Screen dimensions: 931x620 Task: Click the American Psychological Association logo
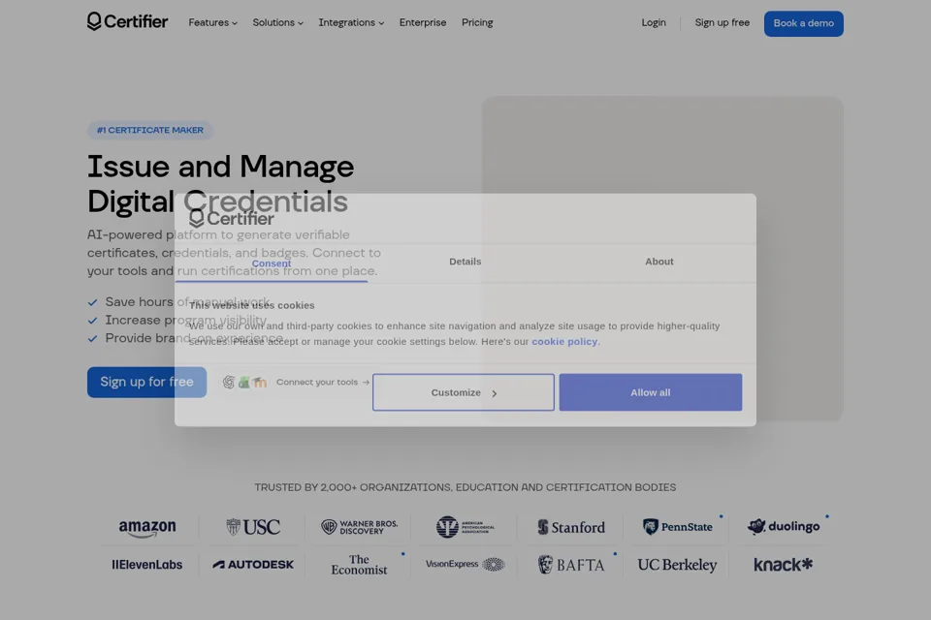[465, 527]
